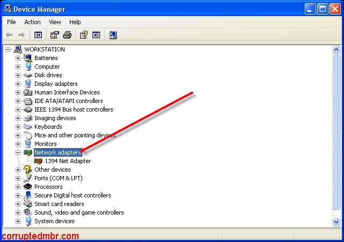Click the WORKSTATION computer root node

click(44, 49)
